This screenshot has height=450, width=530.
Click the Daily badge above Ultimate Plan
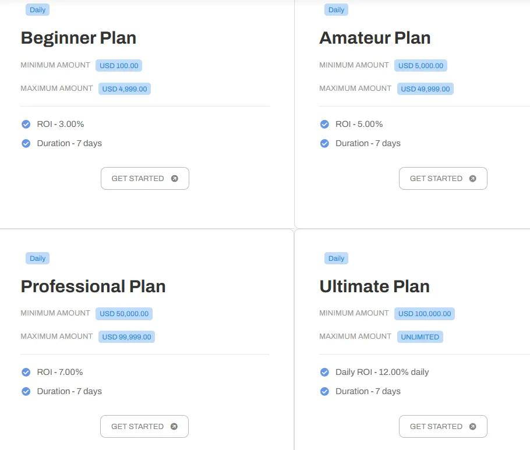point(336,258)
